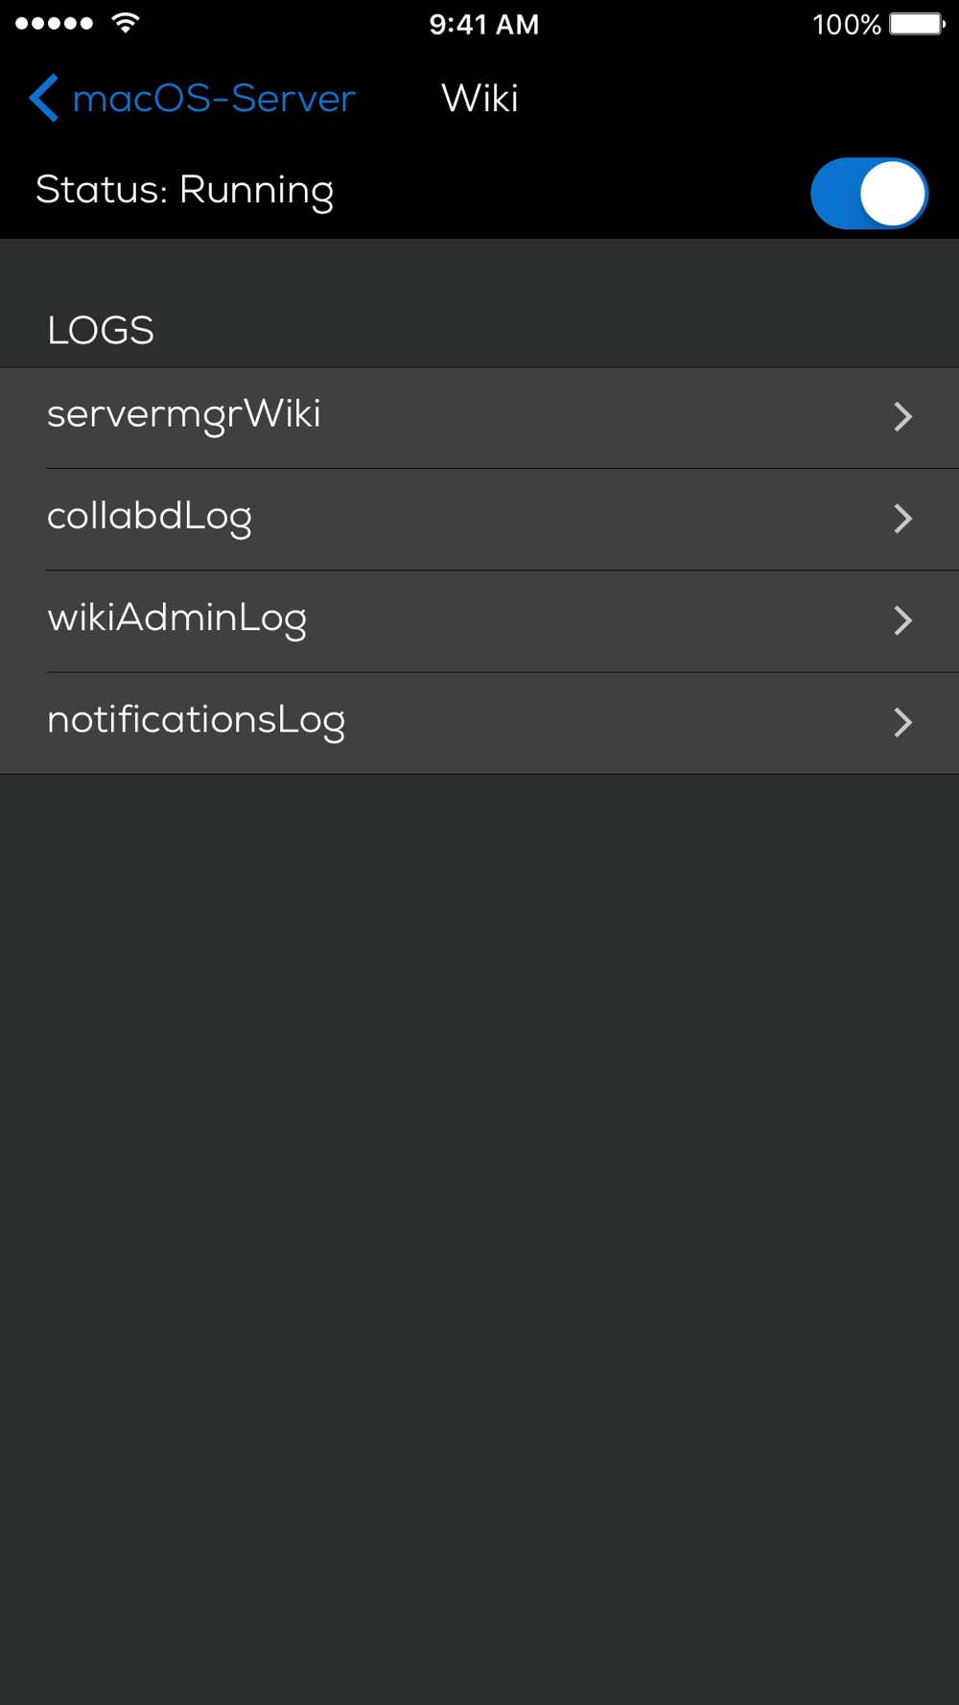
Task: Click the collabdLog disclosure chevron
Action: click(x=902, y=519)
